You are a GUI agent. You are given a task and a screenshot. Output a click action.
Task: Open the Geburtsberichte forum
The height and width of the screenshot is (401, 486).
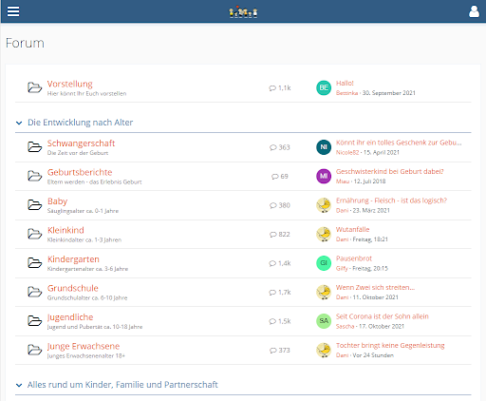80,172
